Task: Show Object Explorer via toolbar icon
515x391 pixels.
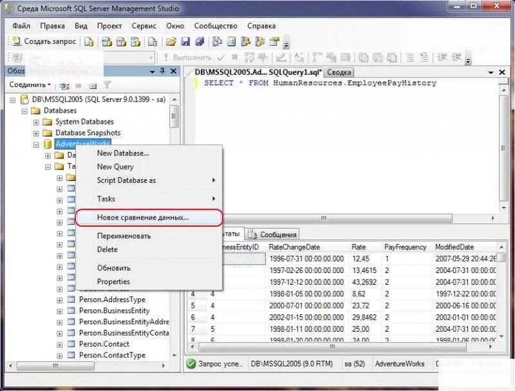Action: click(x=246, y=41)
